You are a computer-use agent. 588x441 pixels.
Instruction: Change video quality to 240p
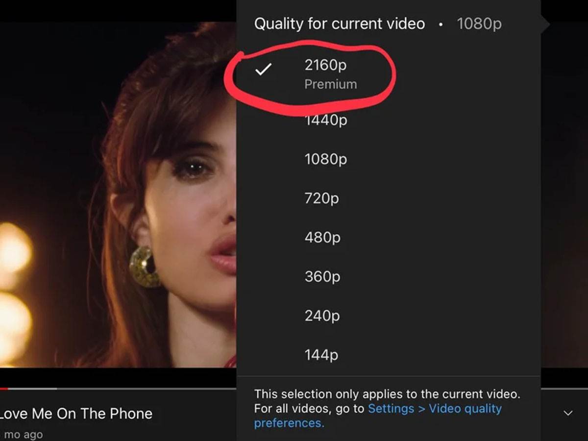pyautogui.click(x=322, y=316)
